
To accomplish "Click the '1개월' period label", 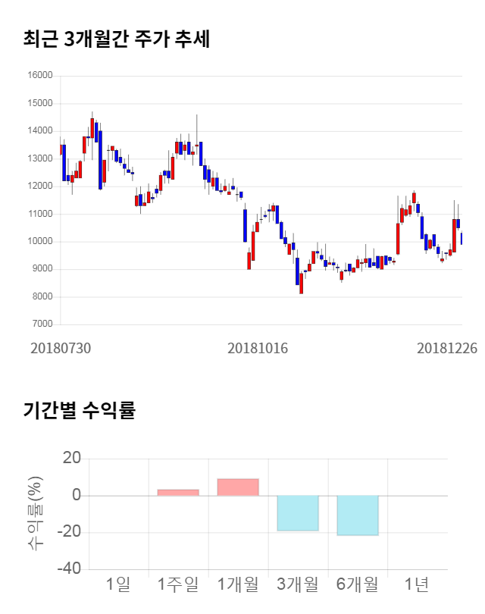I will click(x=238, y=584).
